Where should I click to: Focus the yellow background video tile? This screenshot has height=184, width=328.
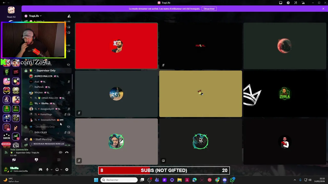tap(201, 94)
